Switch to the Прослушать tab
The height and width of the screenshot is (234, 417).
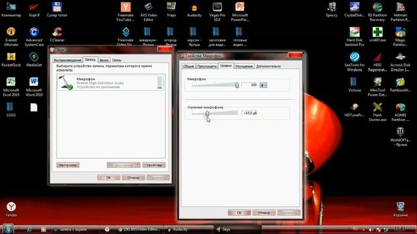pos(207,66)
